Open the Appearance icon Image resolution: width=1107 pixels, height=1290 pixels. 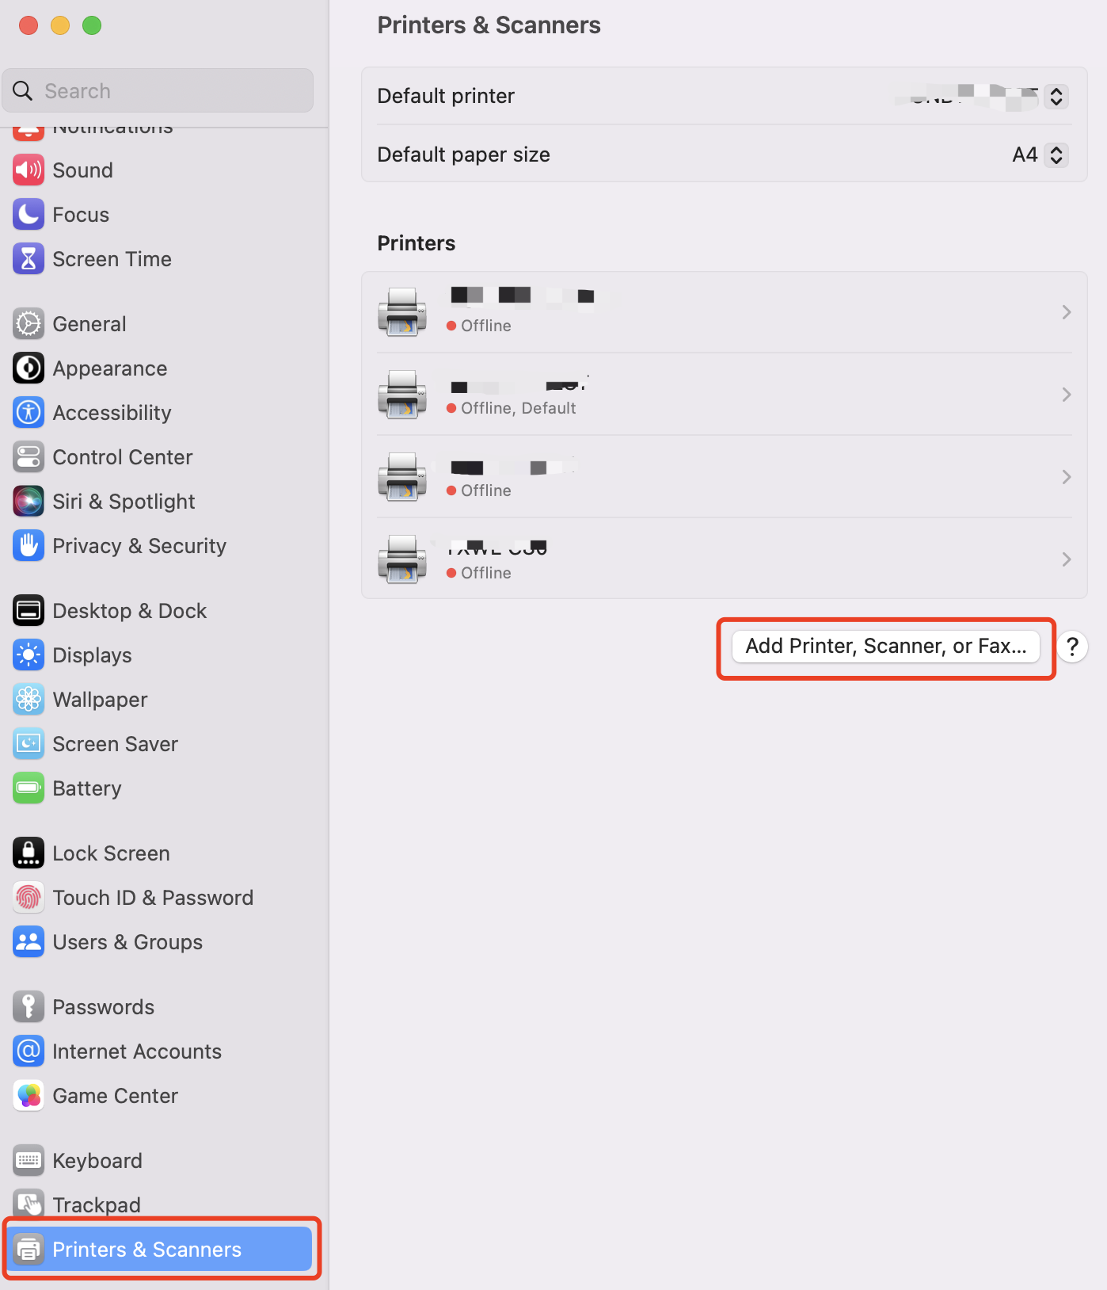pyautogui.click(x=29, y=368)
